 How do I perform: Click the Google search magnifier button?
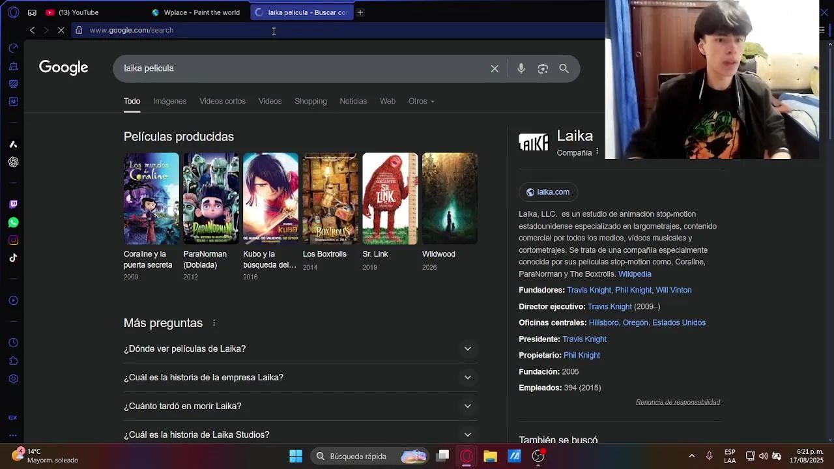click(564, 68)
